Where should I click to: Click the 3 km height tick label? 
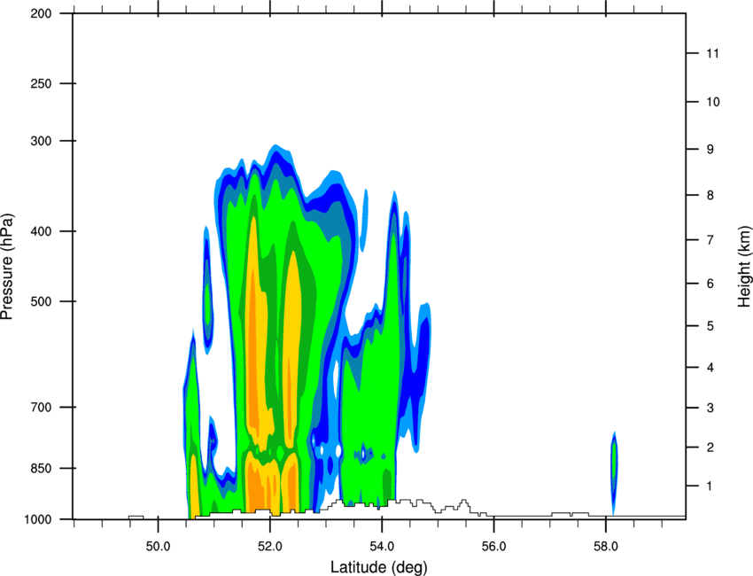(710, 408)
